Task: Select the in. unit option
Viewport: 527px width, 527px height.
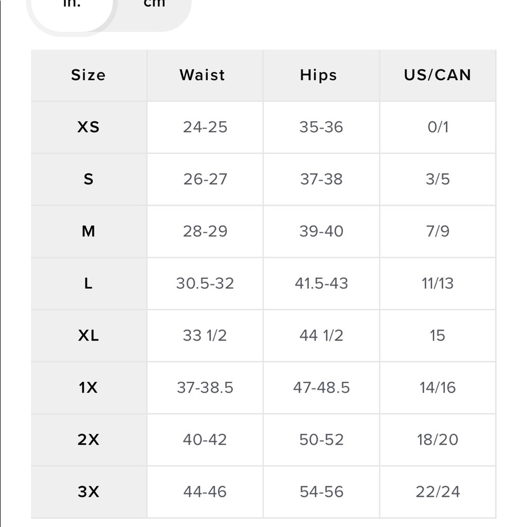Action: click(x=72, y=5)
